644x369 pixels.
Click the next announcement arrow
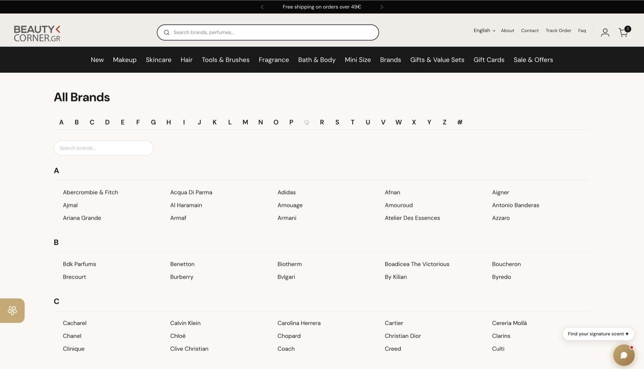(382, 7)
